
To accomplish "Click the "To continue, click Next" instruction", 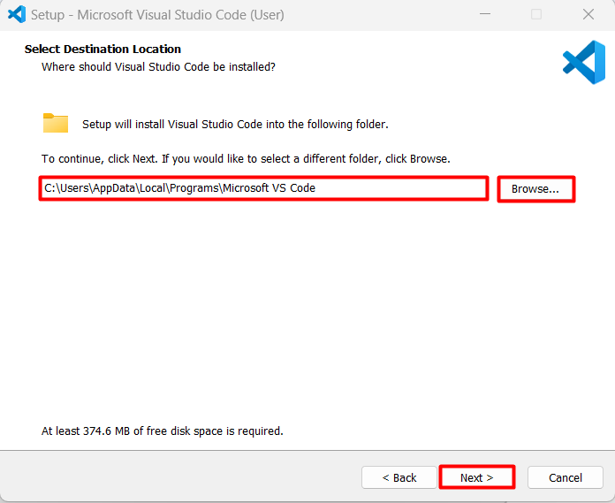I will [x=246, y=159].
